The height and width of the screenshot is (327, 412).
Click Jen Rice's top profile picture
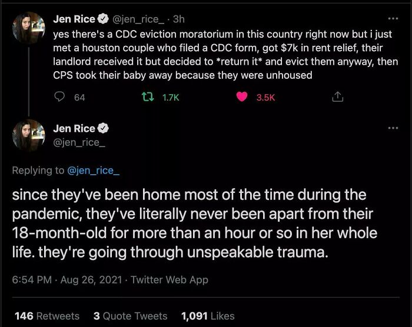(x=29, y=25)
